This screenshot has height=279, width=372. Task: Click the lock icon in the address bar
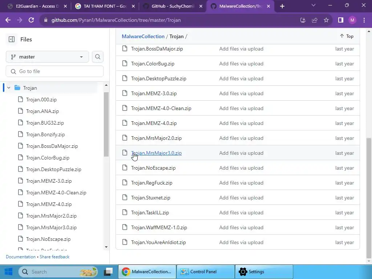point(46,20)
